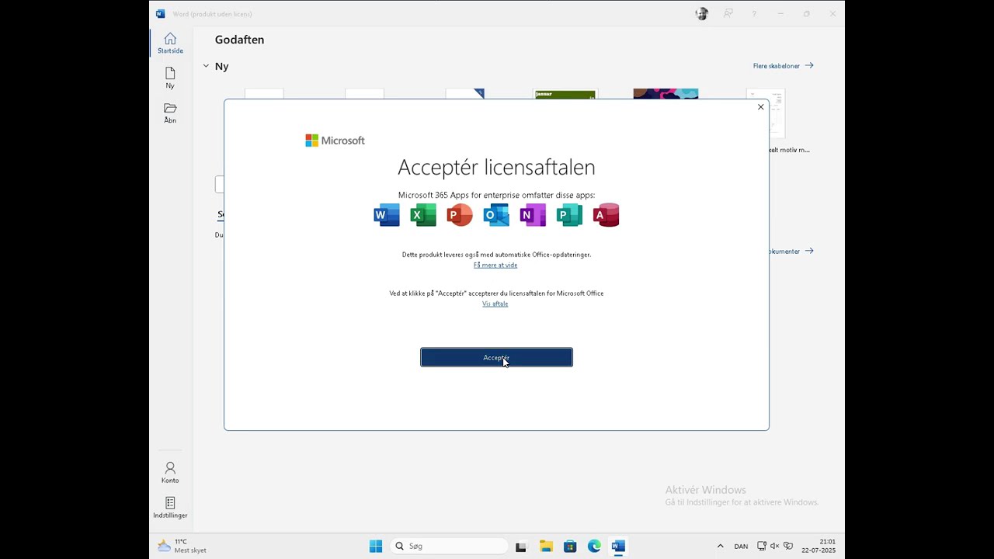Open the 'Vis aftale' link
Viewport: 994px width, 559px height.
pos(495,304)
